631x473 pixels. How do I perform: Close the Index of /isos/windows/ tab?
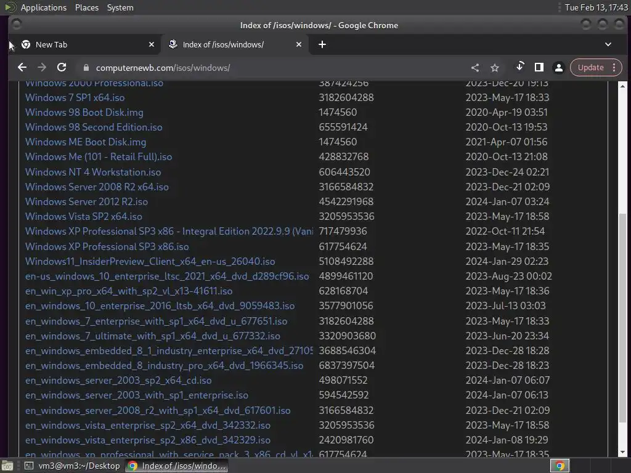click(x=299, y=44)
